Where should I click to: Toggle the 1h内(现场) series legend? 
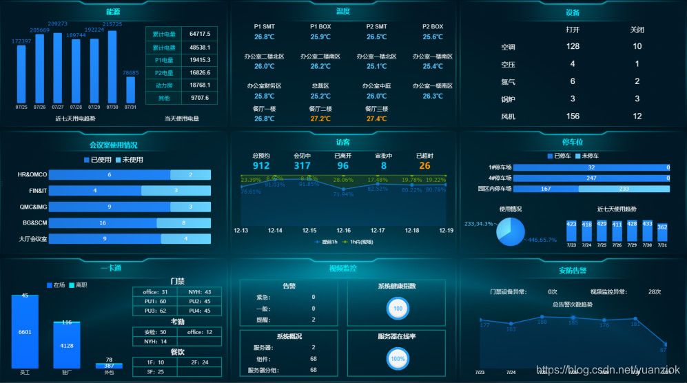[x=358, y=242]
